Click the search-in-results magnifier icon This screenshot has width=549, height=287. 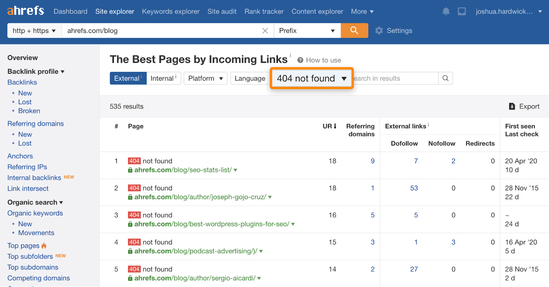(445, 78)
